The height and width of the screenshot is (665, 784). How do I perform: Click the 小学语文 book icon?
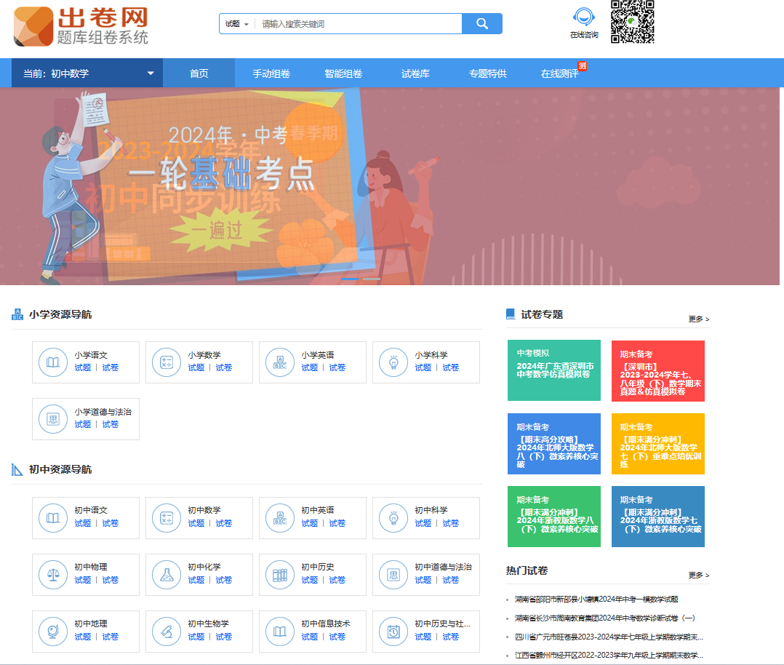click(x=53, y=362)
